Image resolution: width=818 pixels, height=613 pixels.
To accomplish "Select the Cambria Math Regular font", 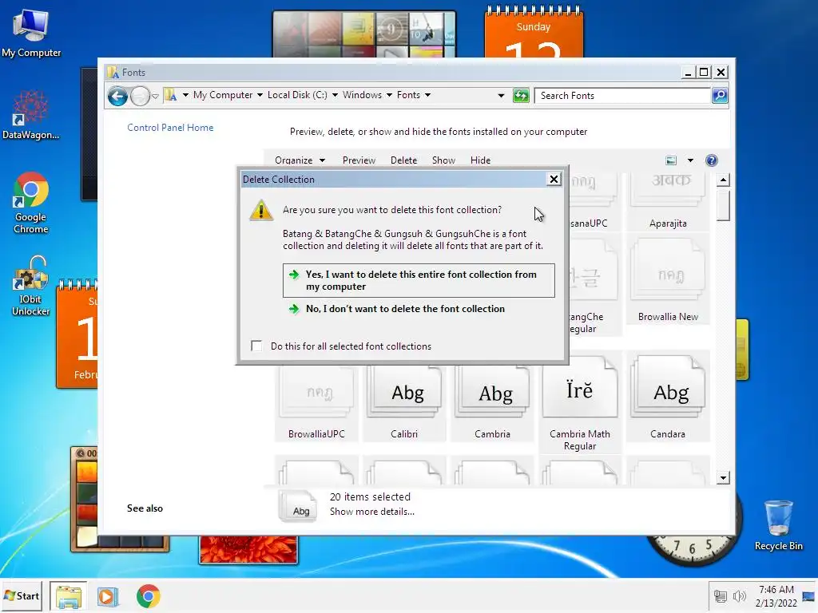I will pos(580,402).
